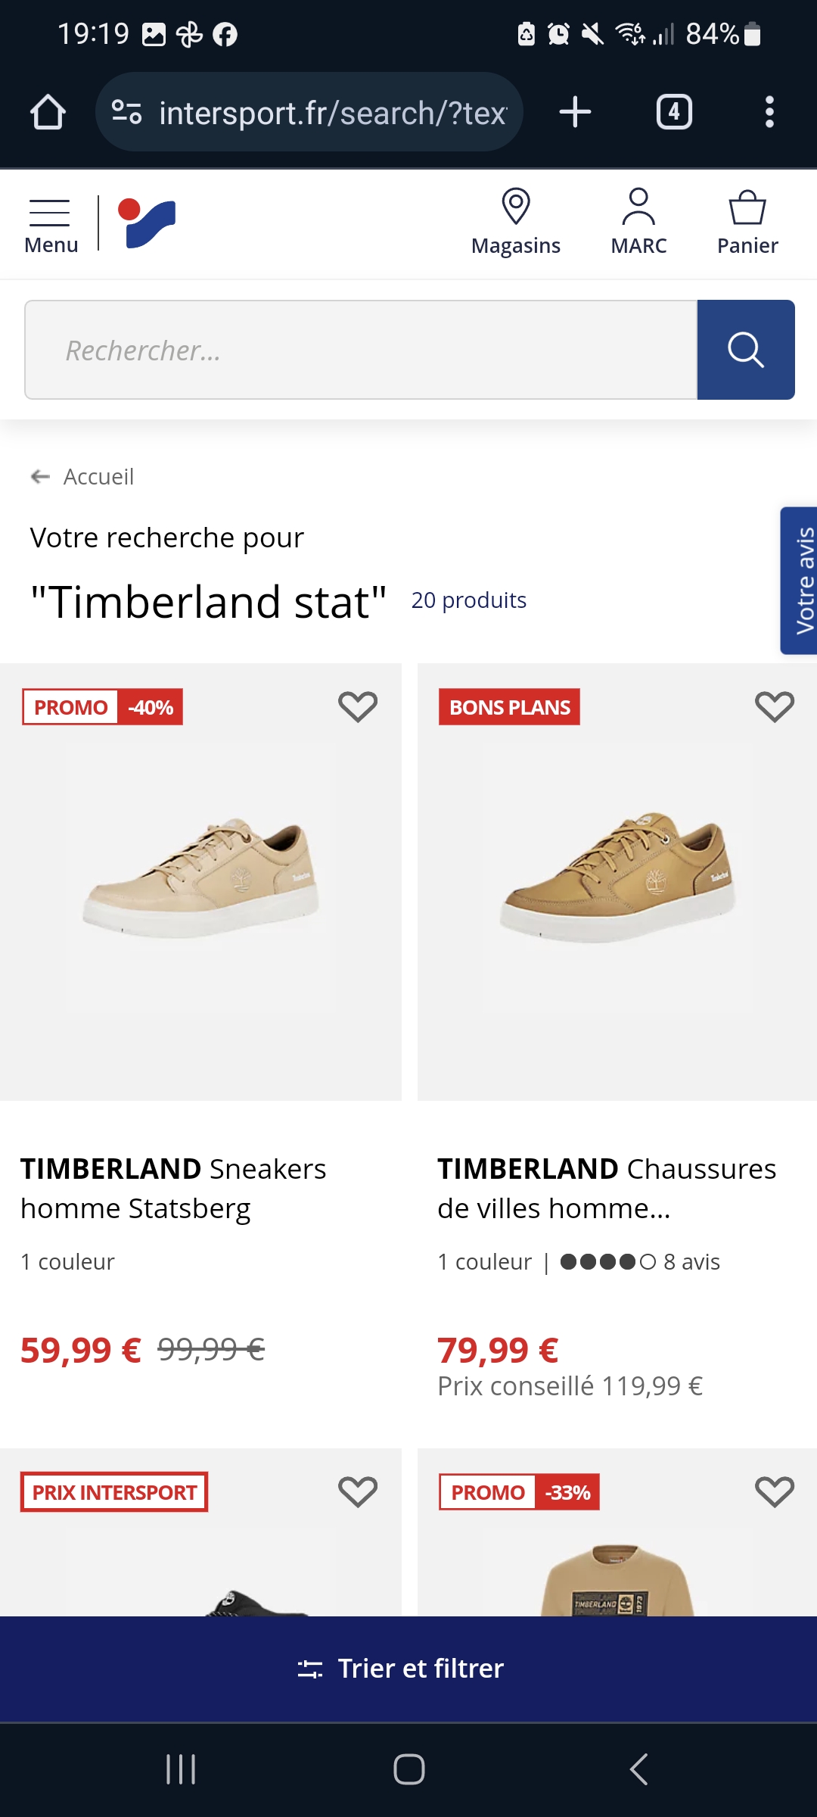Screen dimensions: 817x1817
Task: Open the Panier shopping basket
Action: [x=747, y=223]
